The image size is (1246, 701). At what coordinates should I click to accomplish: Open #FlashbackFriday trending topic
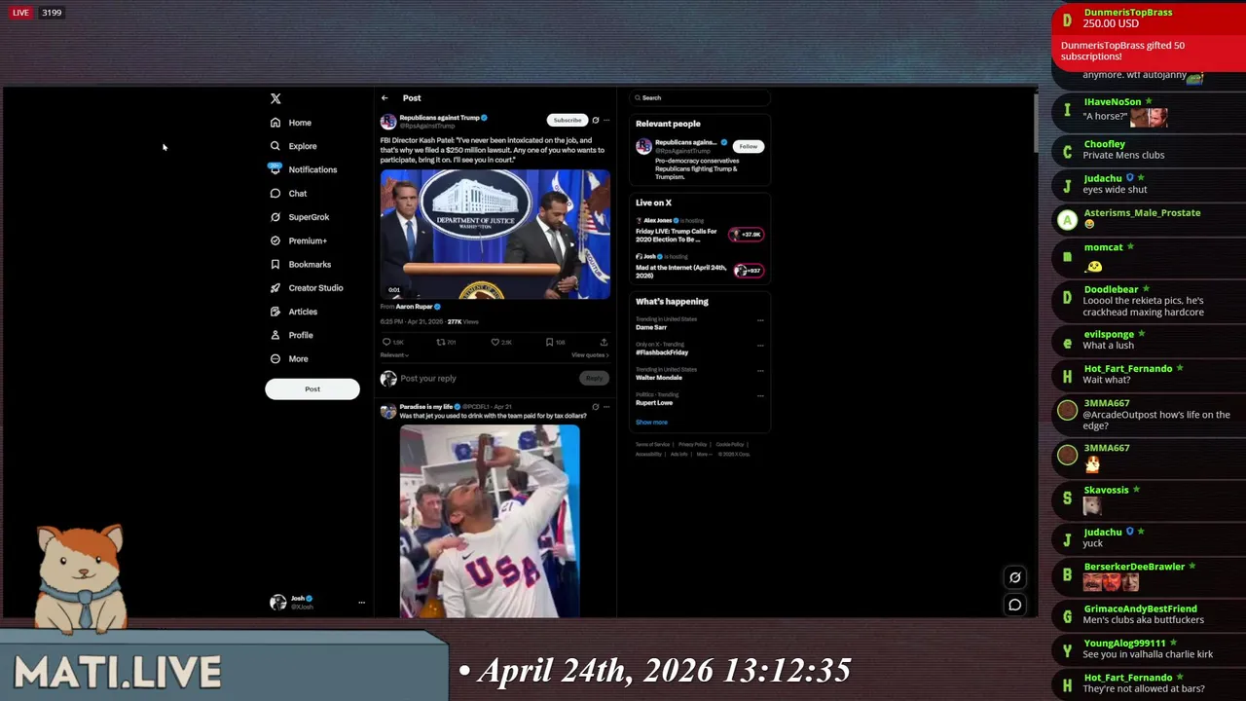(x=662, y=352)
